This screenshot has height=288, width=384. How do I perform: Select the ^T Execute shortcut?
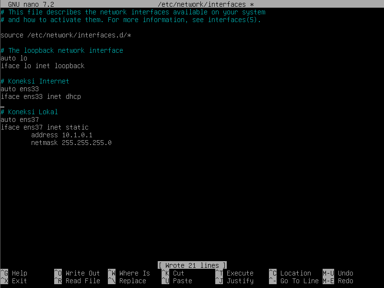tap(234, 273)
